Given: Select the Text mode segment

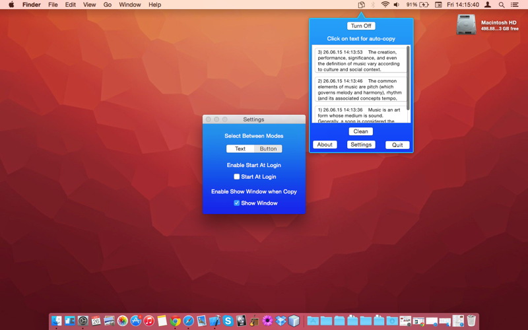Looking at the screenshot, I should tap(240, 148).
